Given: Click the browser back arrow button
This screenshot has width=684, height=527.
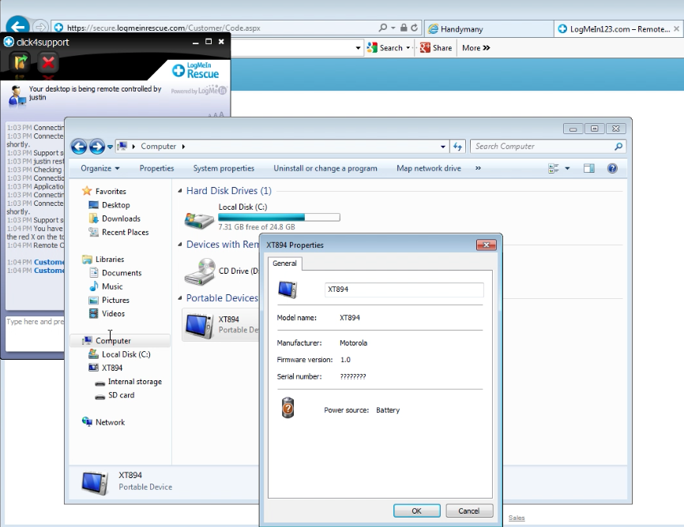Looking at the screenshot, I should (17, 28).
